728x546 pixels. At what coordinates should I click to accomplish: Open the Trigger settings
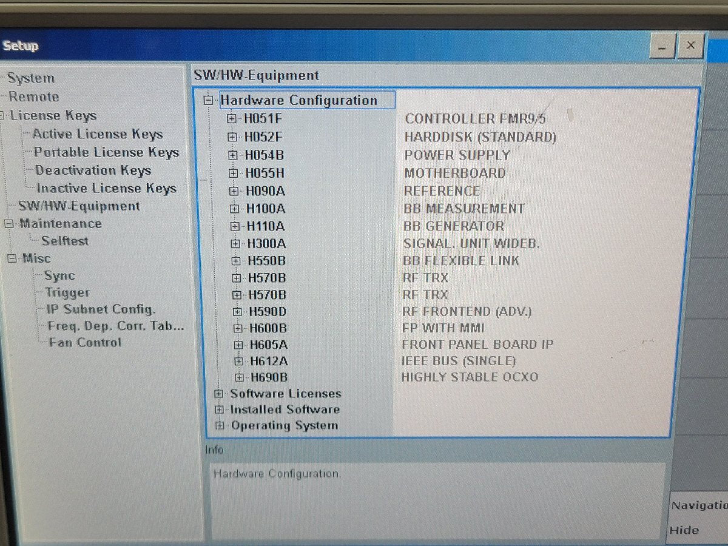pos(67,293)
